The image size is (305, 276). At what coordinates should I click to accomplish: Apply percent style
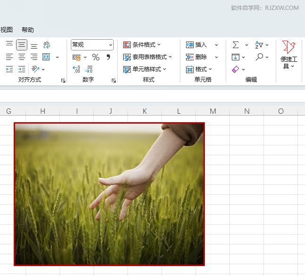pyautogui.click(x=96, y=57)
